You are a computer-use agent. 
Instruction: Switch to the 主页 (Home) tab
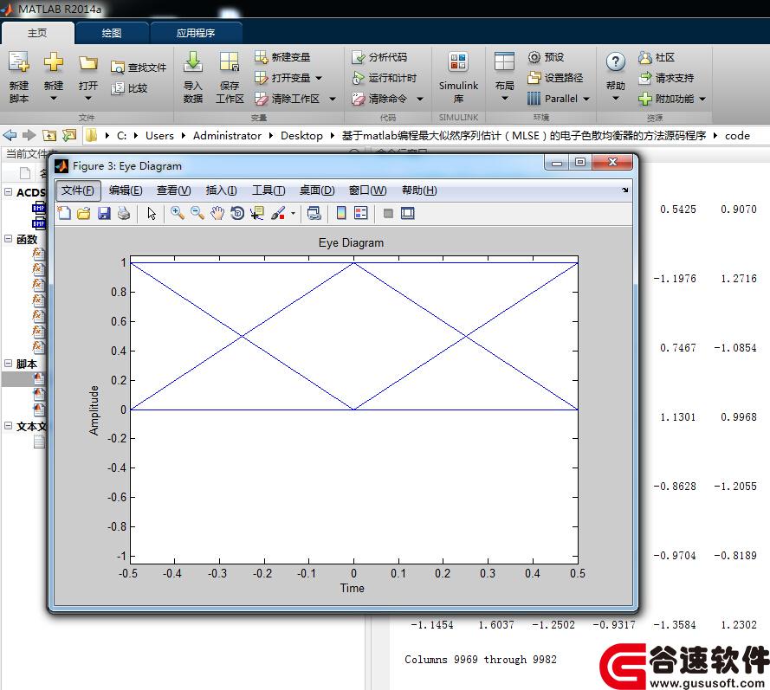click(x=37, y=33)
